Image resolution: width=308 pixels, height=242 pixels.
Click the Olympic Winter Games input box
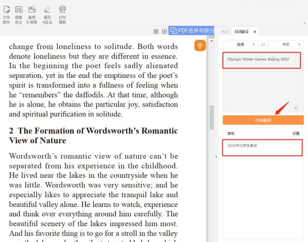coord(261,60)
